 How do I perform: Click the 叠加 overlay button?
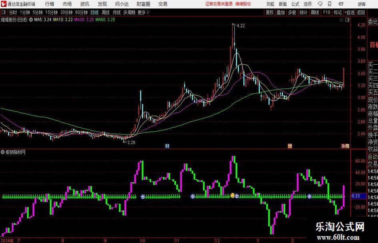click(x=281, y=12)
